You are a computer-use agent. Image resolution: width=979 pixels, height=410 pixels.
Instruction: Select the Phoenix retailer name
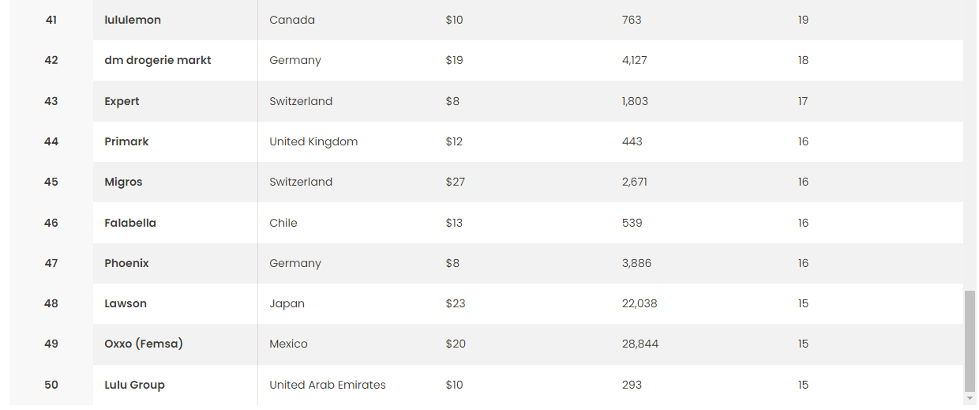point(126,263)
